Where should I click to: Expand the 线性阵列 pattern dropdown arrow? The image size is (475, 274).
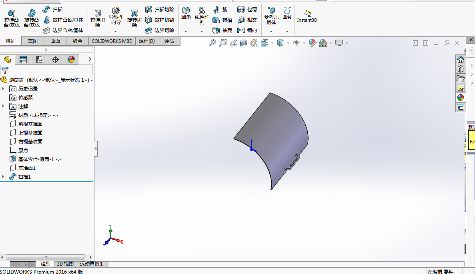(202, 31)
